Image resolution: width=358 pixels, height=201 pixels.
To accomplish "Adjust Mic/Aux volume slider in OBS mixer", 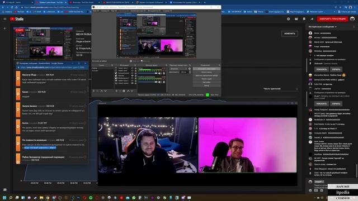I will (x=148, y=73).
